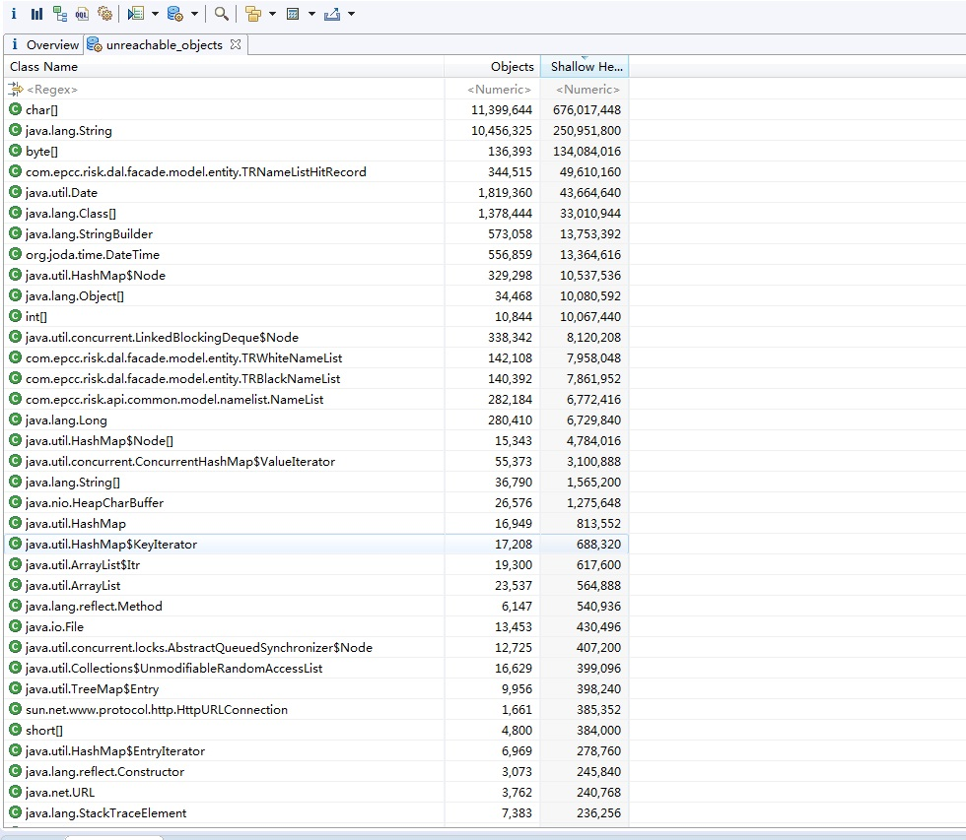The image size is (966, 840).
Task: Click the Calculate Retained Size icon
Action: click(x=293, y=14)
